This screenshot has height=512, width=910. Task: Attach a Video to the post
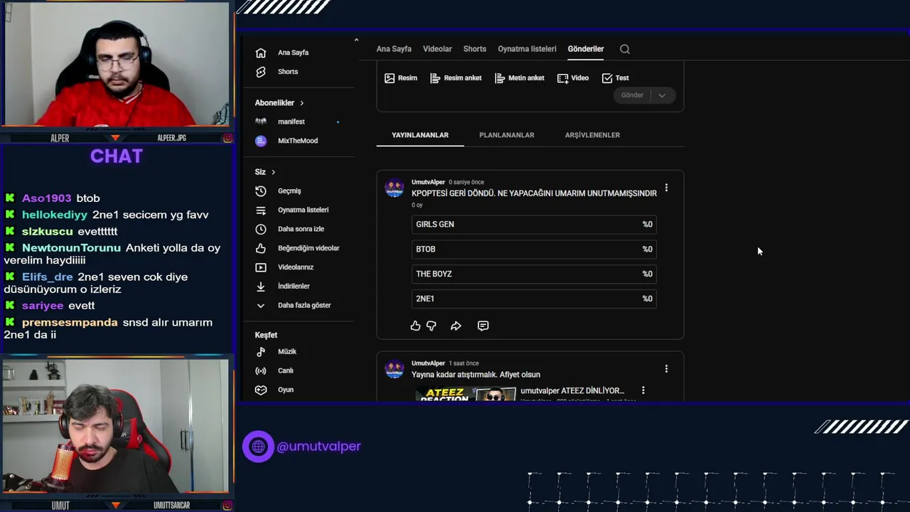(573, 78)
